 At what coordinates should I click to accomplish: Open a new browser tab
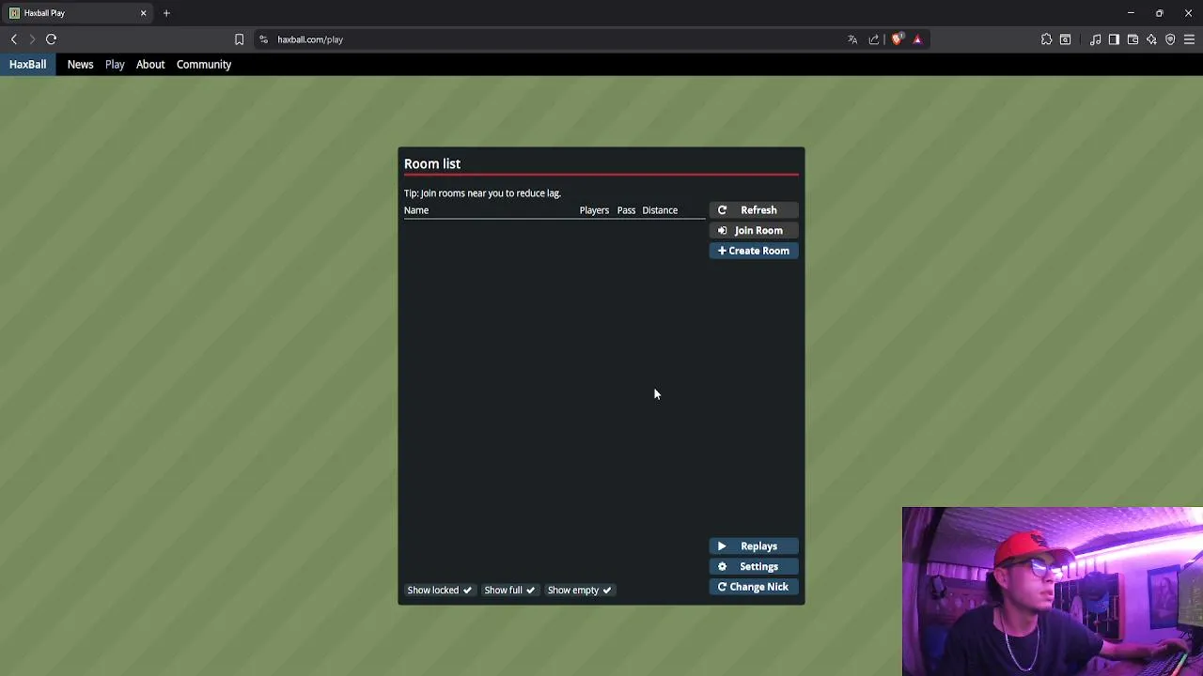tap(166, 13)
